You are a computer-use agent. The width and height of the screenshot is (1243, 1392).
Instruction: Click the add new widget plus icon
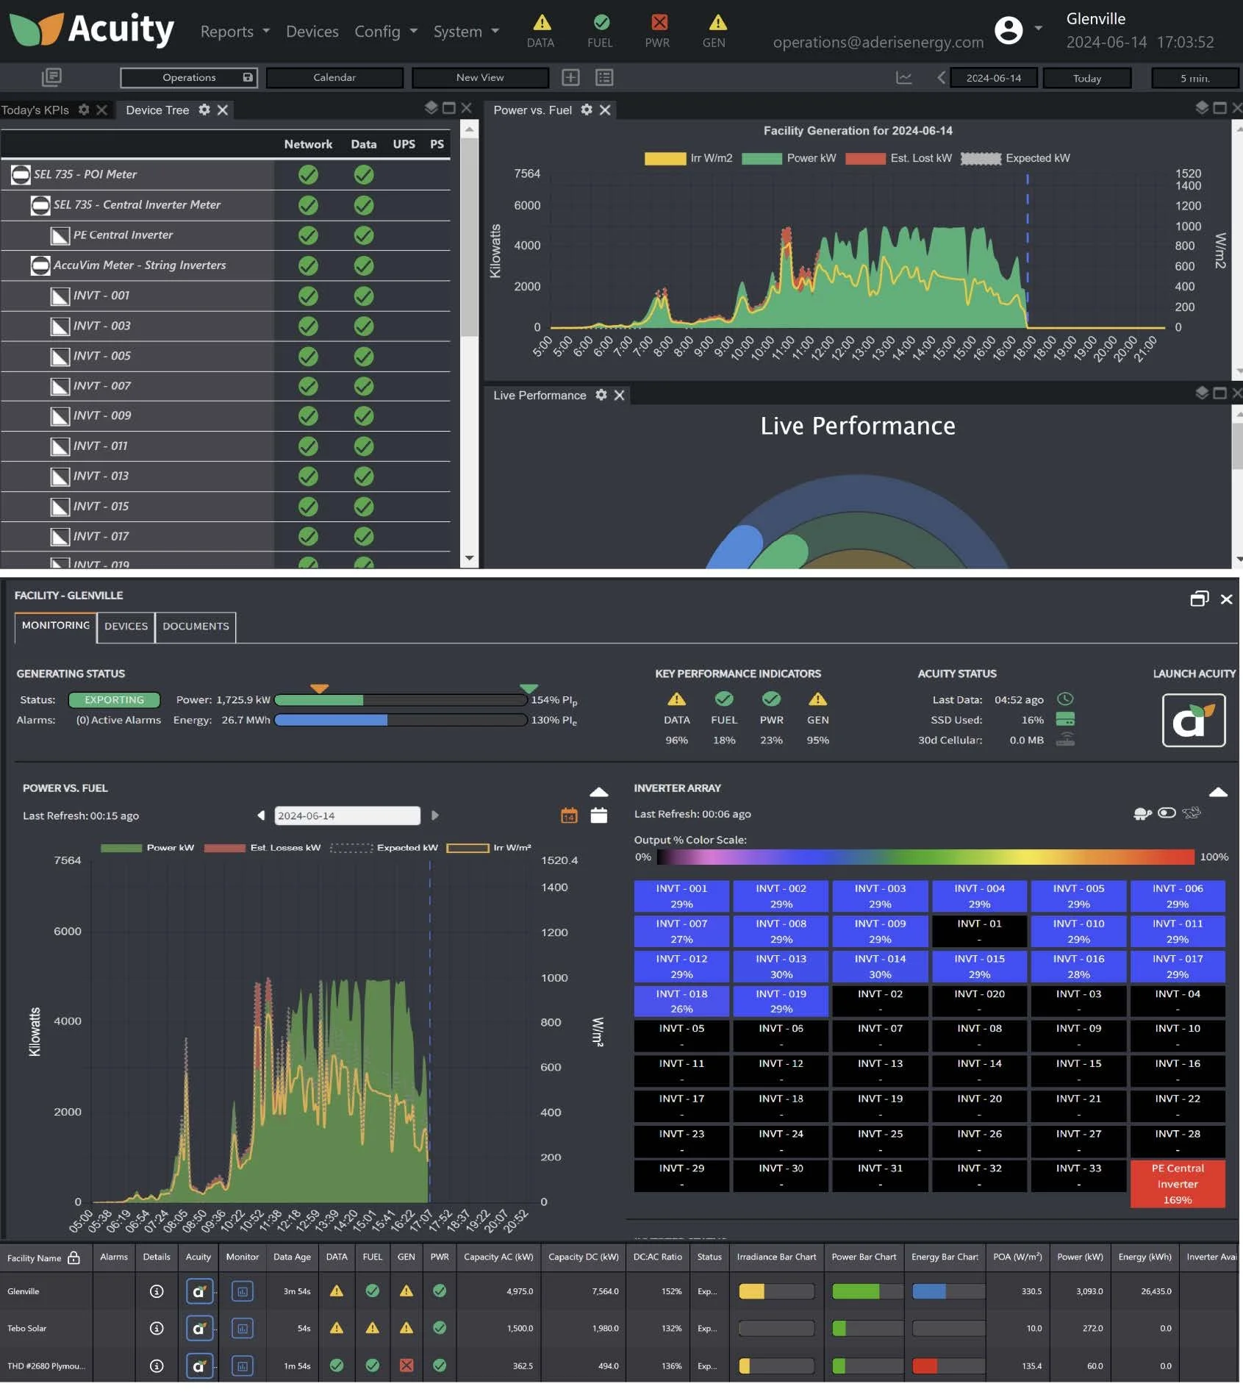pos(570,77)
